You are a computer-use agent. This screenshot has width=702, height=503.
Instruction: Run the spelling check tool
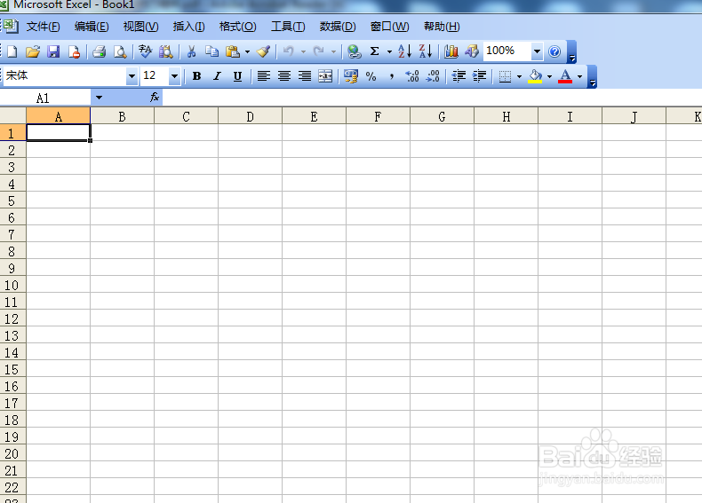[x=145, y=51]
